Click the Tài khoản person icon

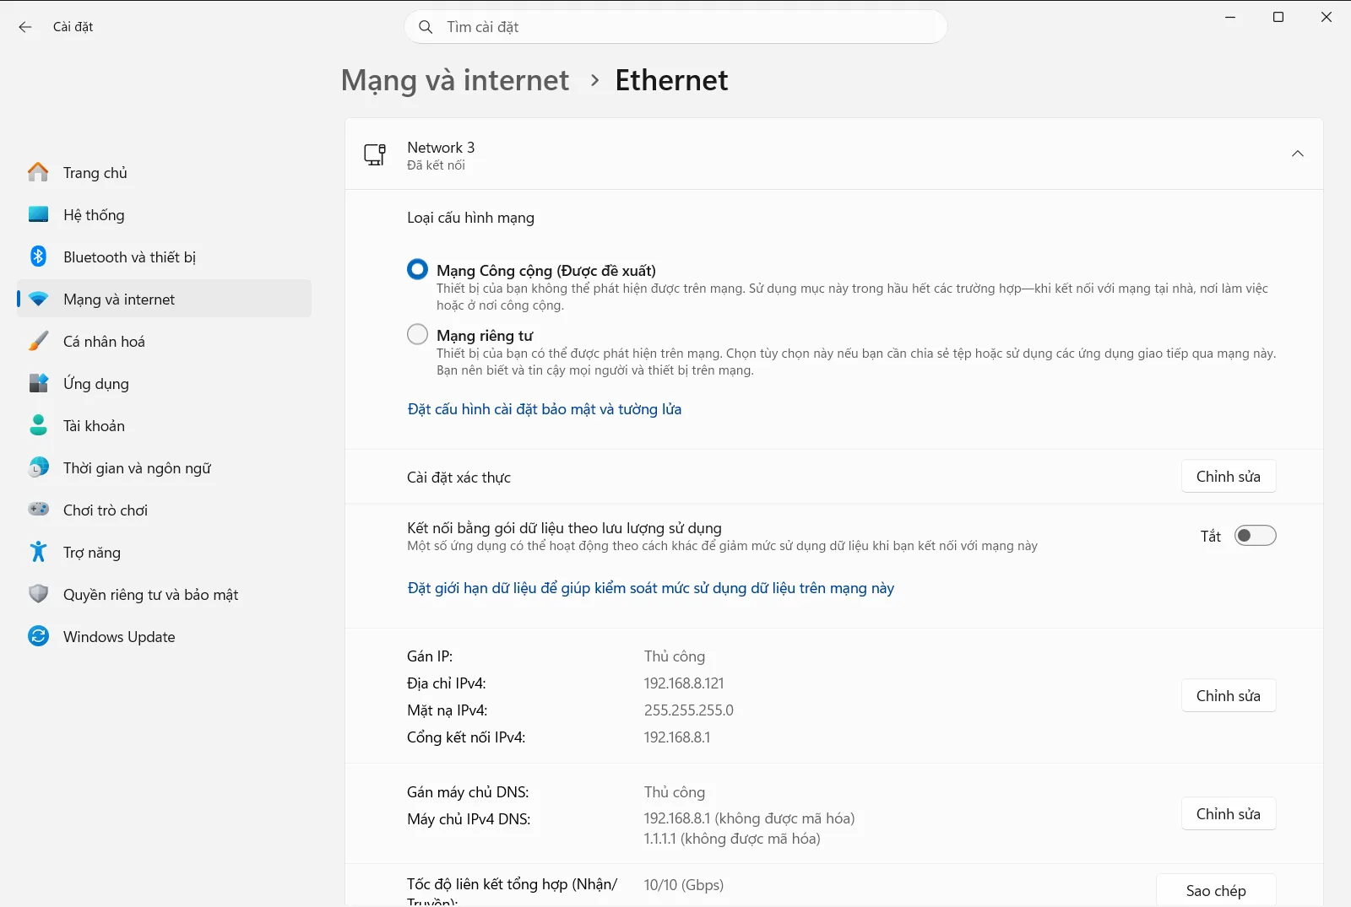point(38,425)
